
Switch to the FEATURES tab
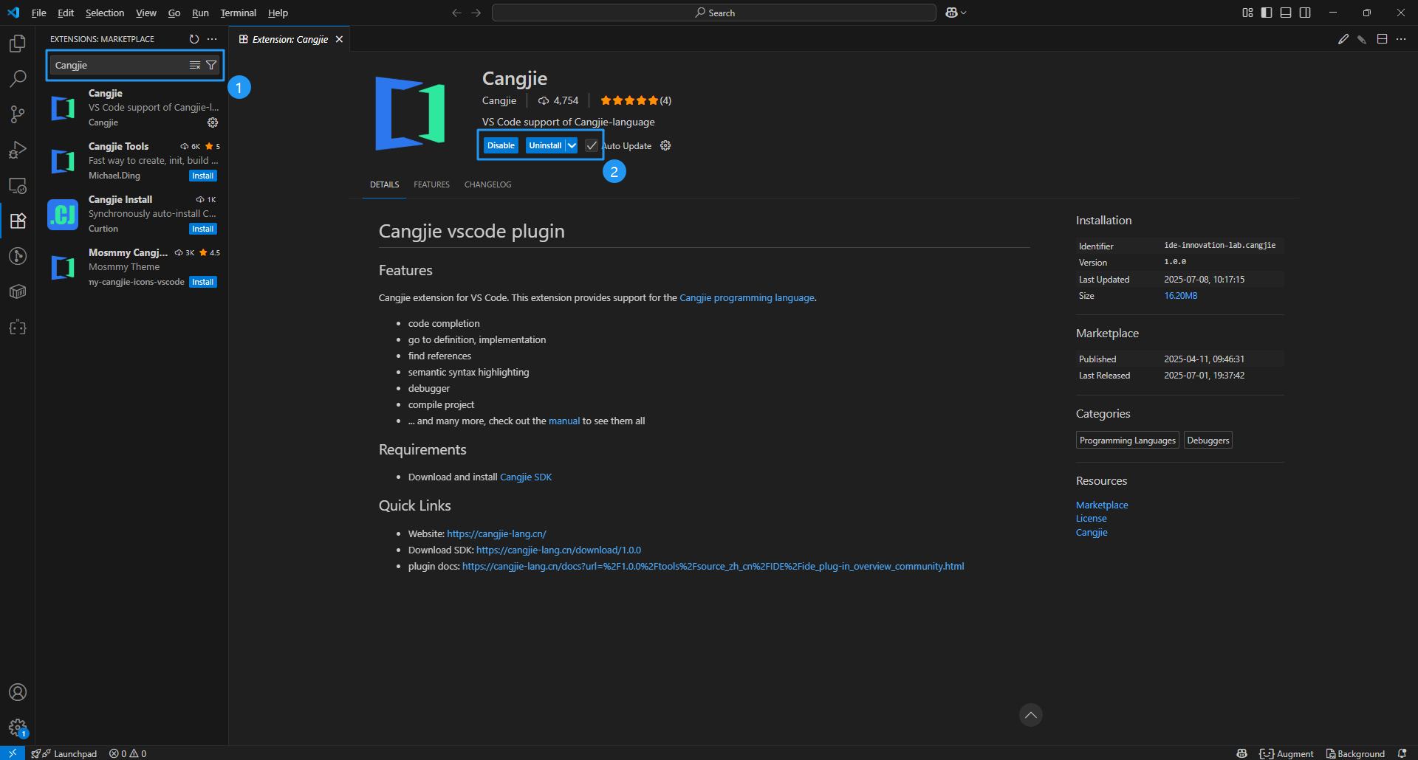(x=431, y=184)
